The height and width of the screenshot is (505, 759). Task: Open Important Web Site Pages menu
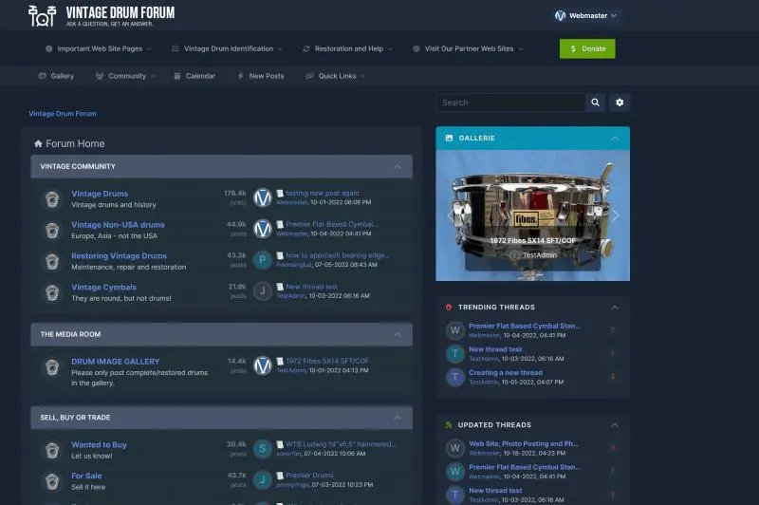coord(99,49)
